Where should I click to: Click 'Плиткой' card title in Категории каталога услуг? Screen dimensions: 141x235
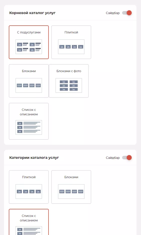pos(29,177)
